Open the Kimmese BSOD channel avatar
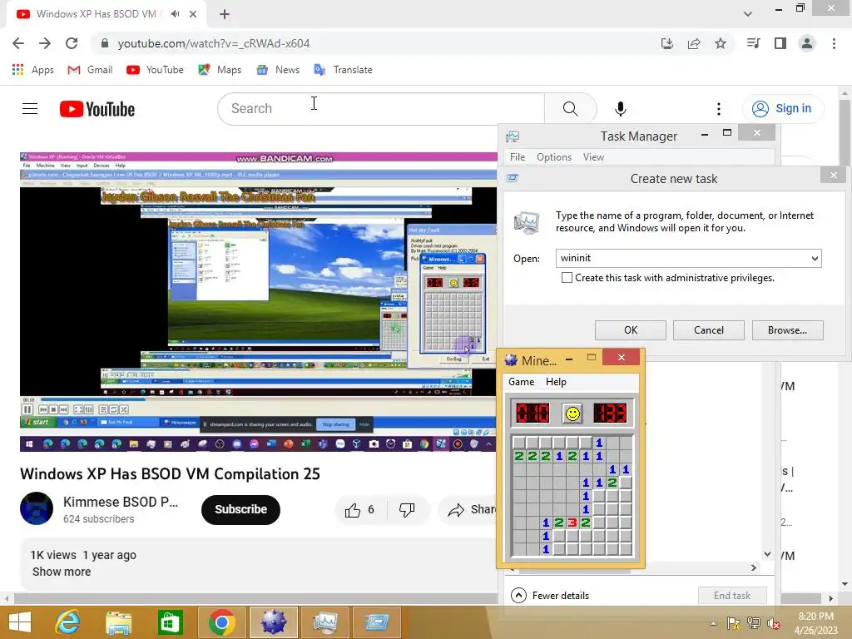The width and height of the screenshot is (852, 639). pos(37,508)
